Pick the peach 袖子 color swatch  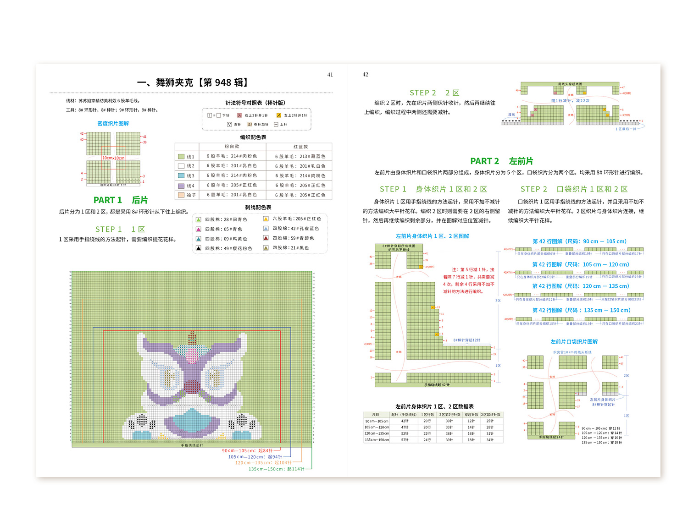tap(181, 195)
